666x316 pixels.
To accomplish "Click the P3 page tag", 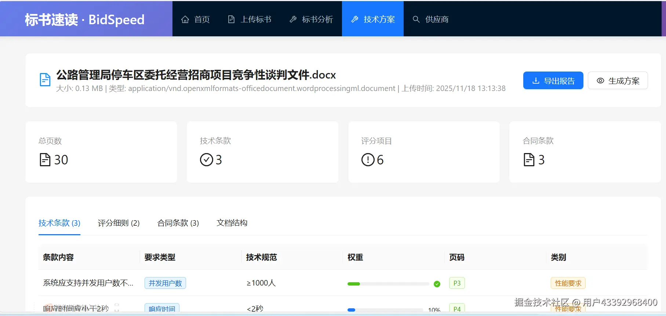I will [x=457, y=283].
